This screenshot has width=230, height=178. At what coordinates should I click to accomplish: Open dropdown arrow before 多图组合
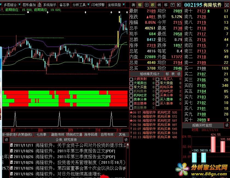click(1, 5)
